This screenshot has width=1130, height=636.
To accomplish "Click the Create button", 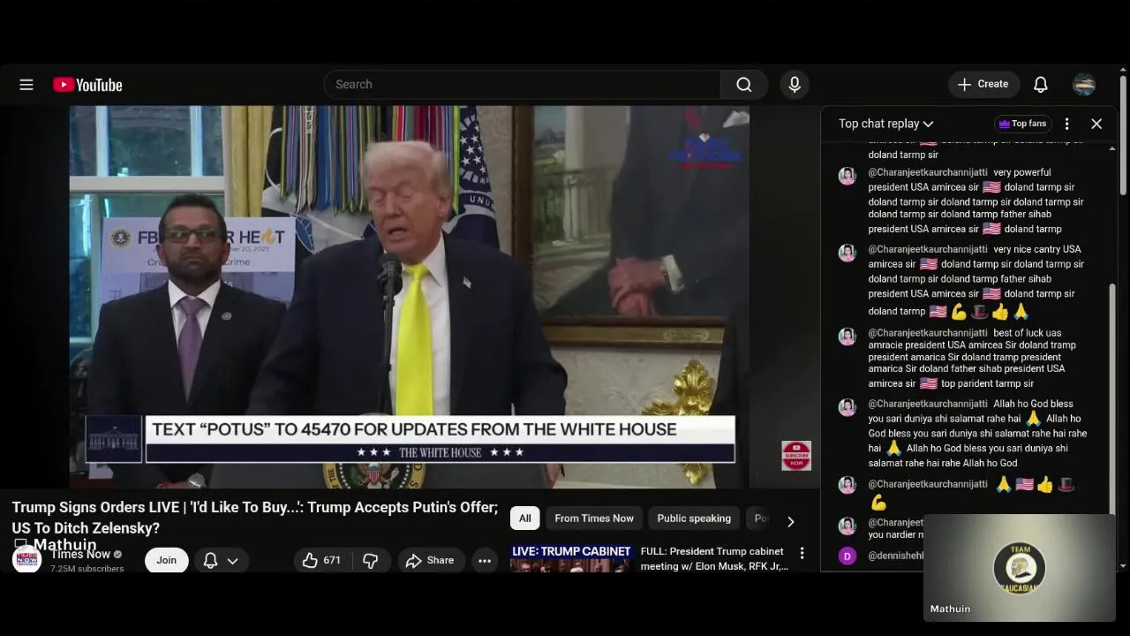I will click(x=983, y=85).
